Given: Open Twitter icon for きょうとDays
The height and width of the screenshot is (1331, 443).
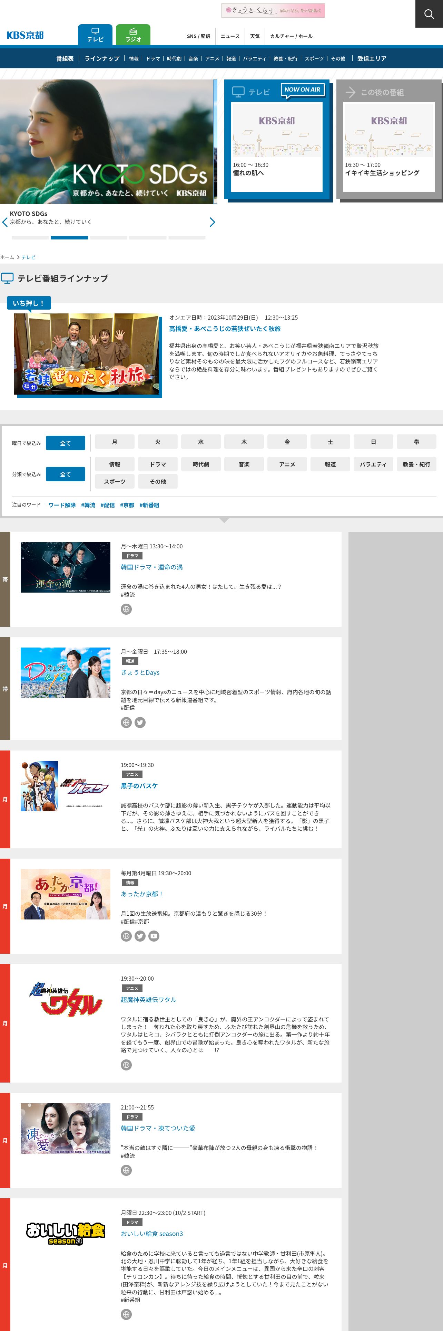Looking at the screenshot, I should click(x=140, y=722).
